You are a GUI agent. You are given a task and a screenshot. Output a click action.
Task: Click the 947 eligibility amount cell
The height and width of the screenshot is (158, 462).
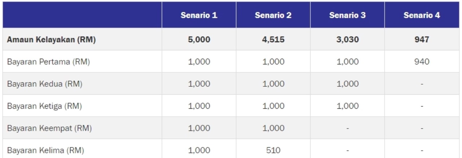click(422, 40)
